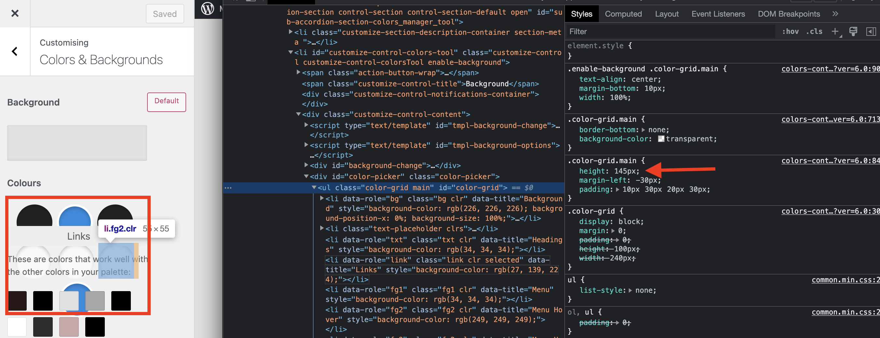
Task: Expand the customize-section-description-container li node
Action: tap(290, 32)
